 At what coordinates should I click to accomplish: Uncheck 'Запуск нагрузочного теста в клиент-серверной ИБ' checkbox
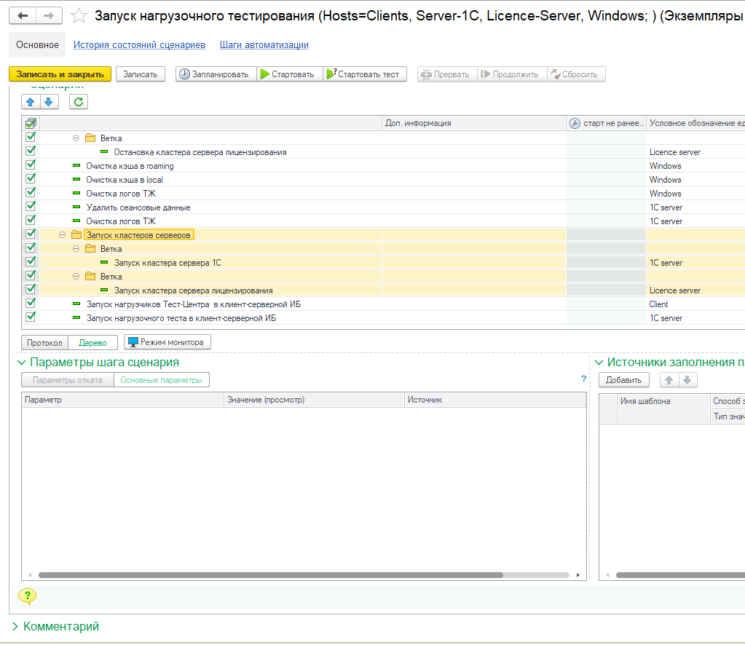click(31, 317)
